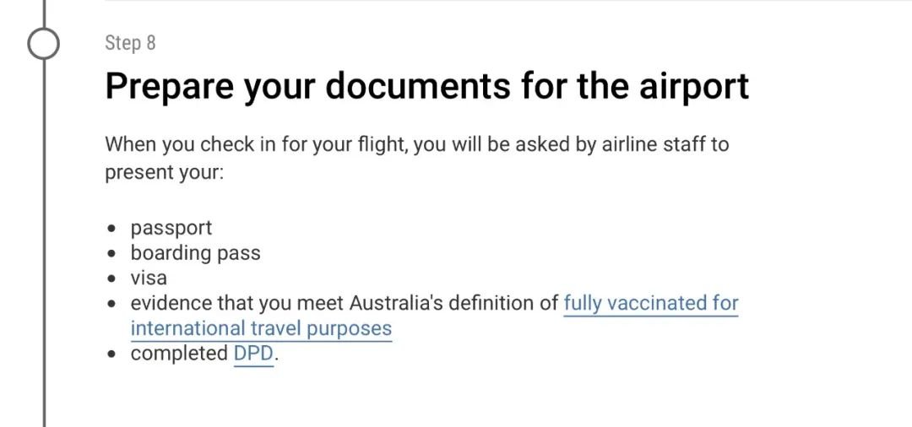The width and height of the screenshot is (912, 427).
Task: Follow the 'international travel purposes' link line
Action: pos(261,329)
